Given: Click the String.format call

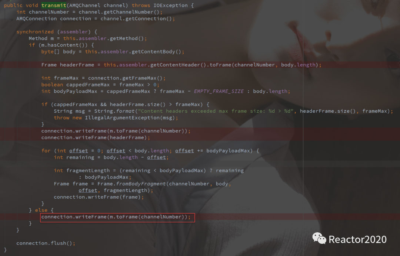Looking at the screenshot, I should [x=114, y=111].
